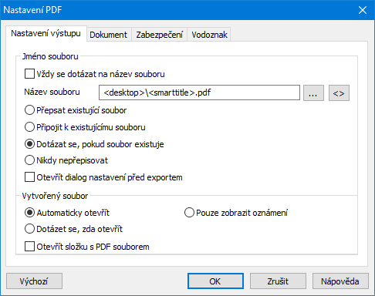The image size is (375, 296).
Task: Close the Nastavení PDF dialog
Action: 363,10
